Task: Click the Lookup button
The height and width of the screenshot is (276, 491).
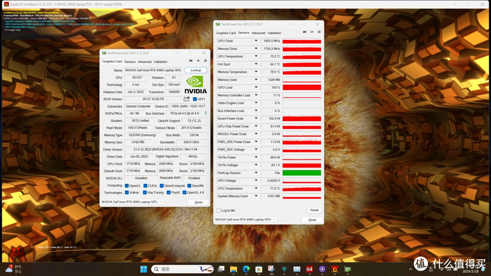Action: (195, 70)
